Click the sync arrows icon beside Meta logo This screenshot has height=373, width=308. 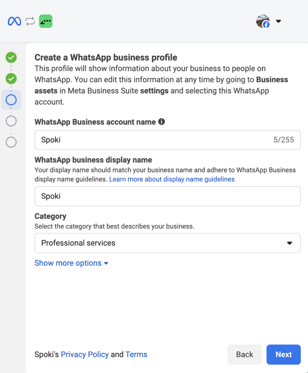click(x=30, y=21)
